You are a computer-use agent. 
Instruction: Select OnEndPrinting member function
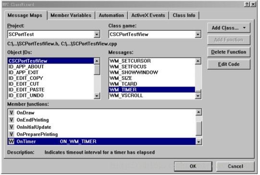point(102,120)
